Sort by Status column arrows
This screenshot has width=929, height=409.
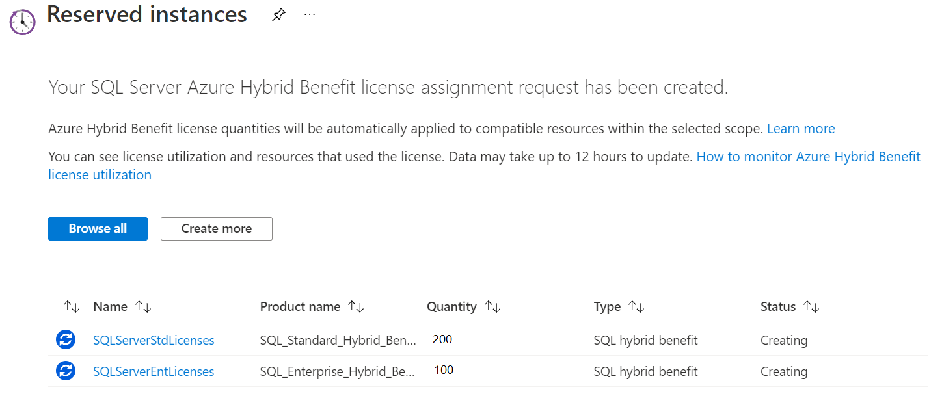click(811, 307)
